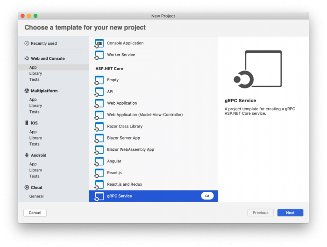Select App under Multiplatform
Screen dimensions: 327x247
pyautogui.click(x=33, y=99)
